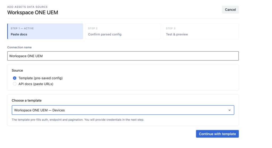The image size is (272, 148).
Task: Click the Cancel button
Action: pyautogui.click(x=230, y=10)
